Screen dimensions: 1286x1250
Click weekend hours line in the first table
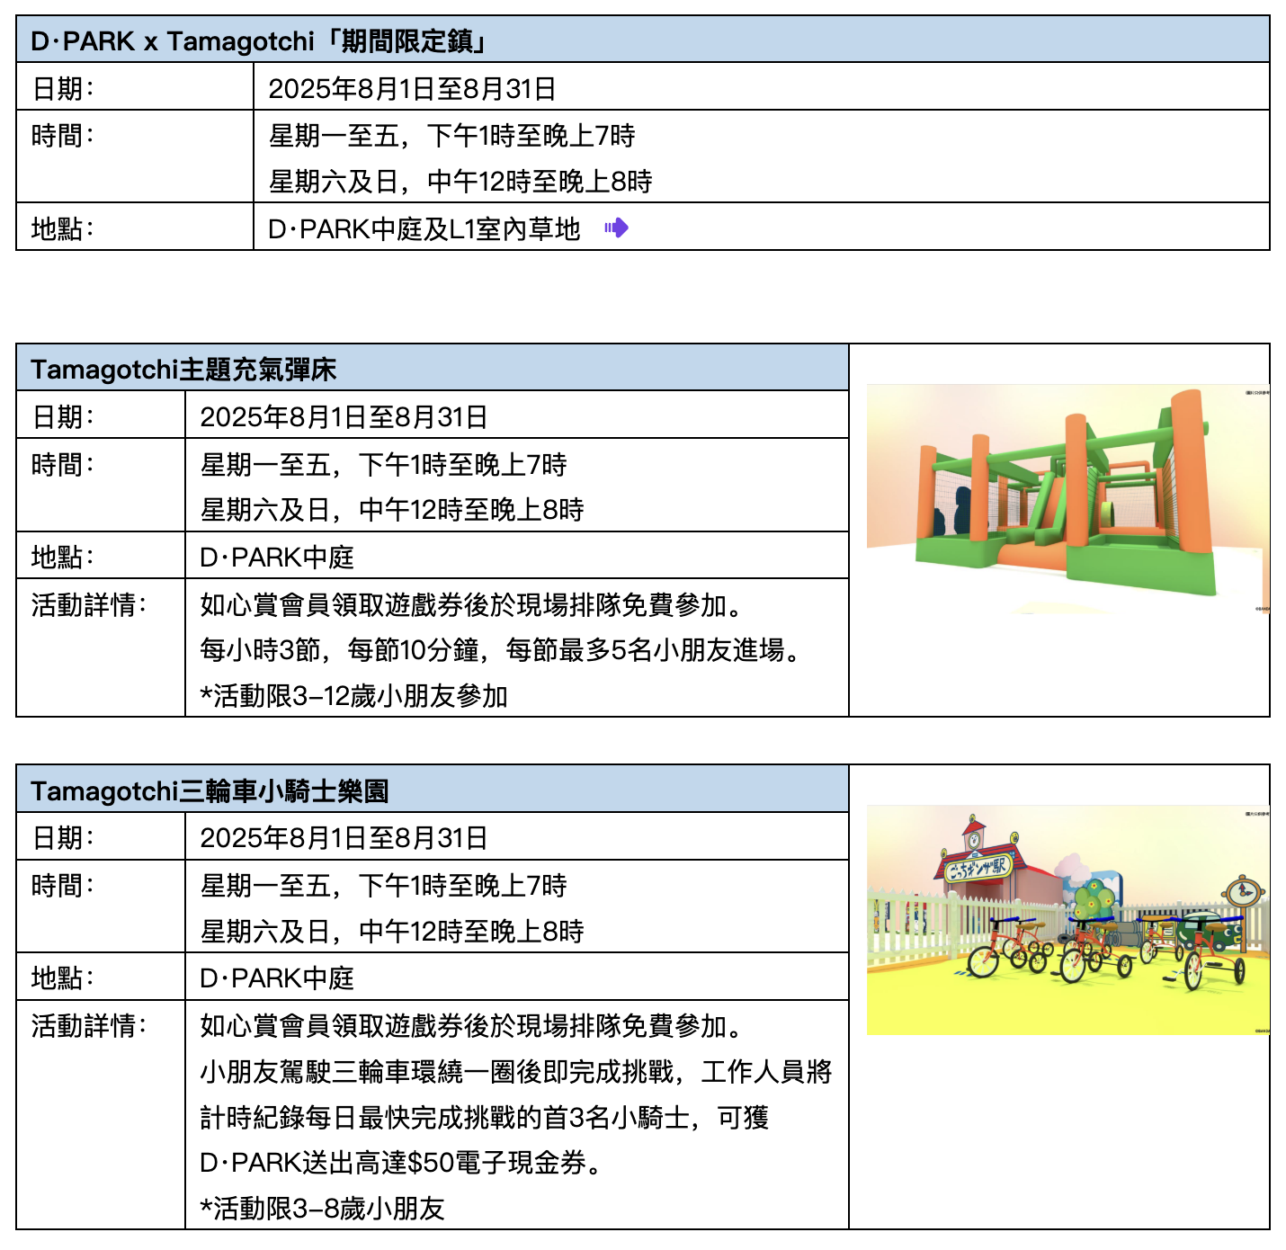(460, 181)
